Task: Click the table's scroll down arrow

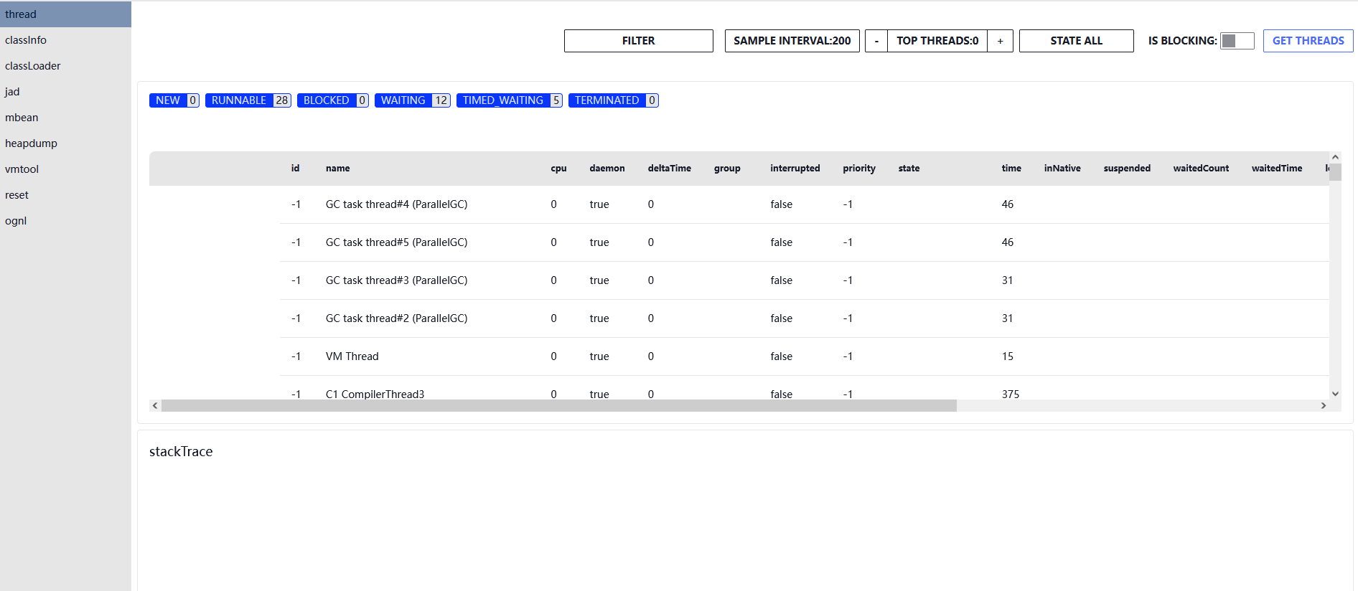Action: pyautogui.click(x=1335, y=393)
